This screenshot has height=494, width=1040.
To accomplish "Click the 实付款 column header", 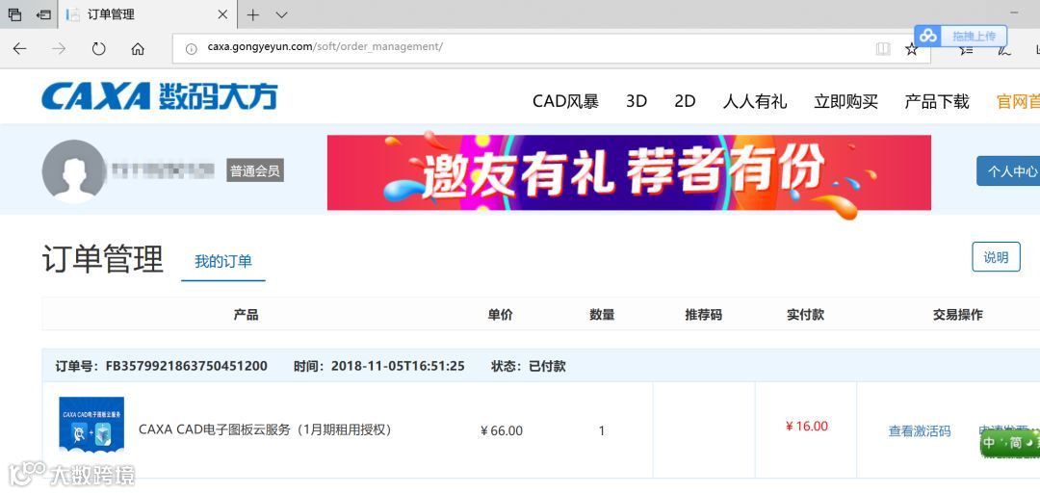I will click(x=805, y=315).
